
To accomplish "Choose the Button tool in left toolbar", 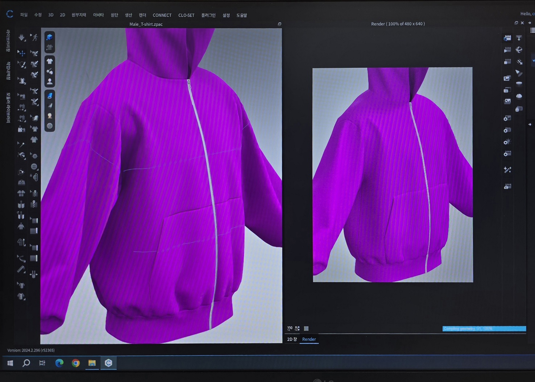I will [x=34, y=167].
